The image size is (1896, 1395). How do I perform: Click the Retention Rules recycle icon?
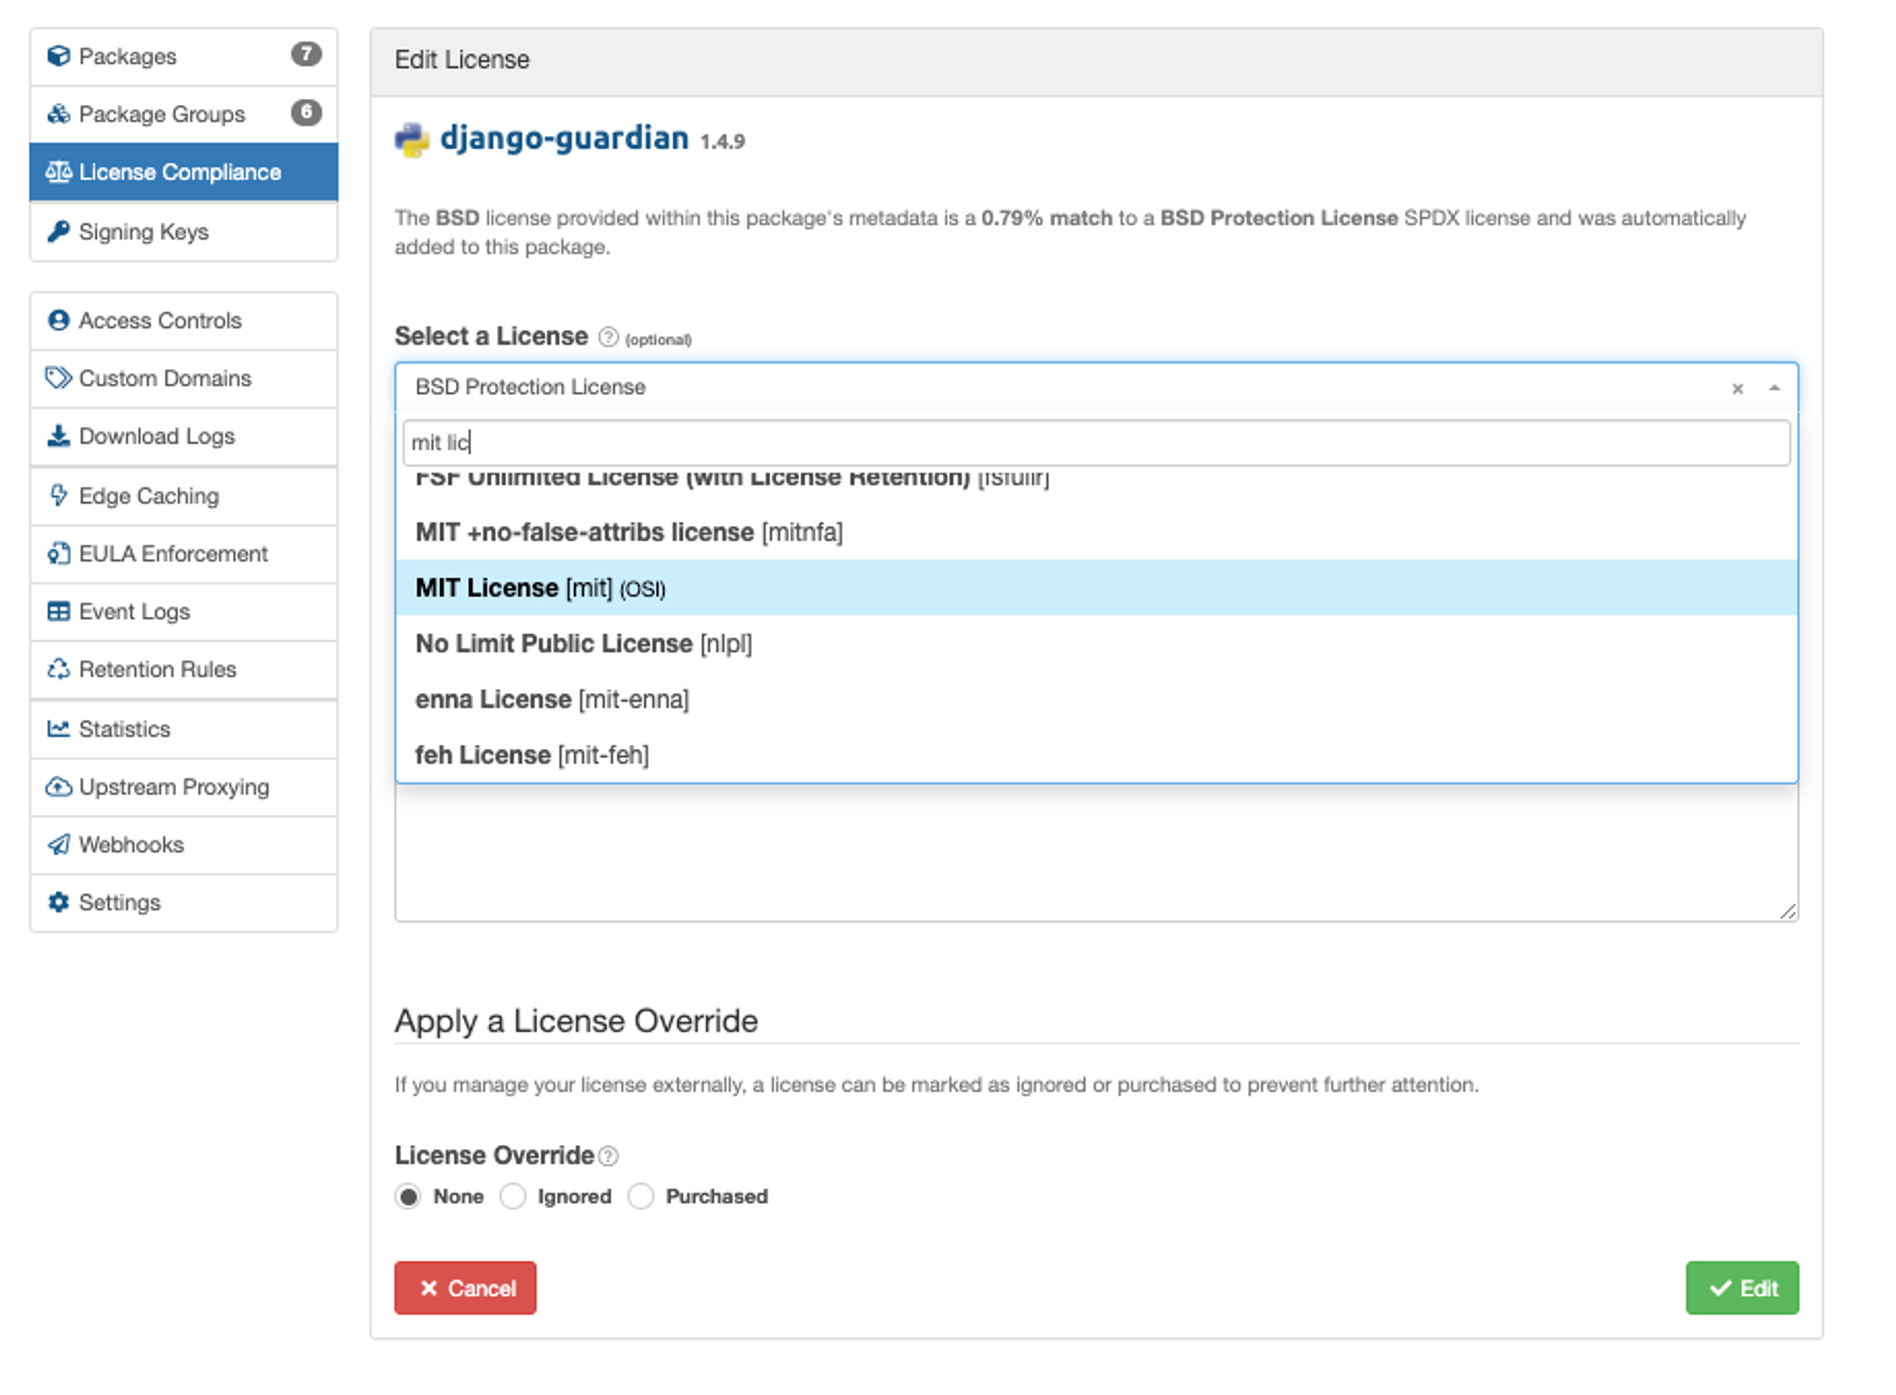pos(58,669)
